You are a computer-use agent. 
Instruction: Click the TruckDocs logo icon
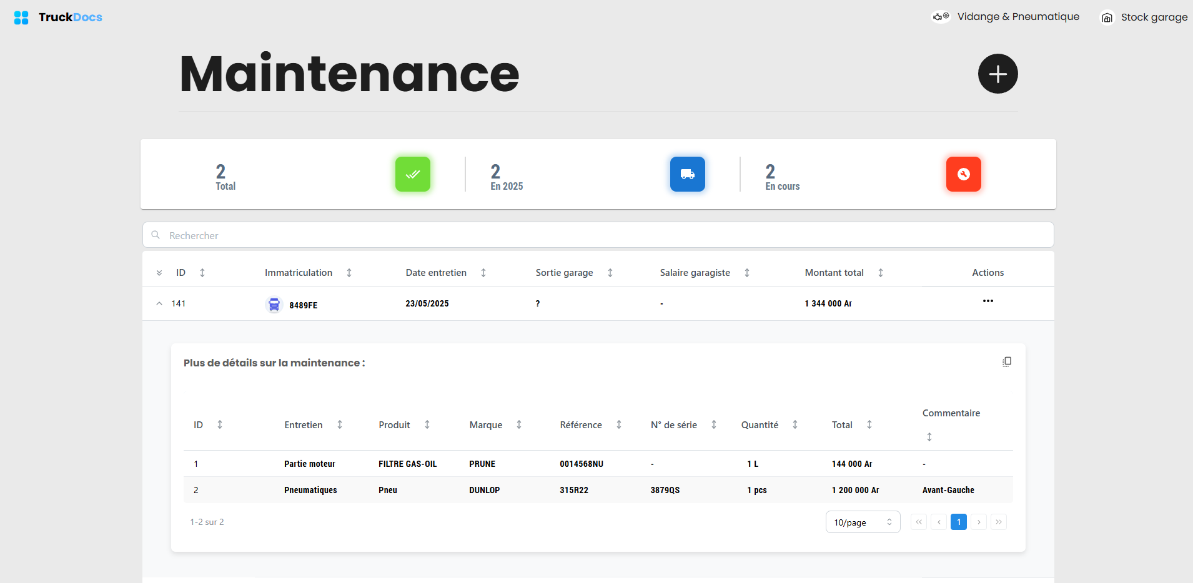coord(21,17)
